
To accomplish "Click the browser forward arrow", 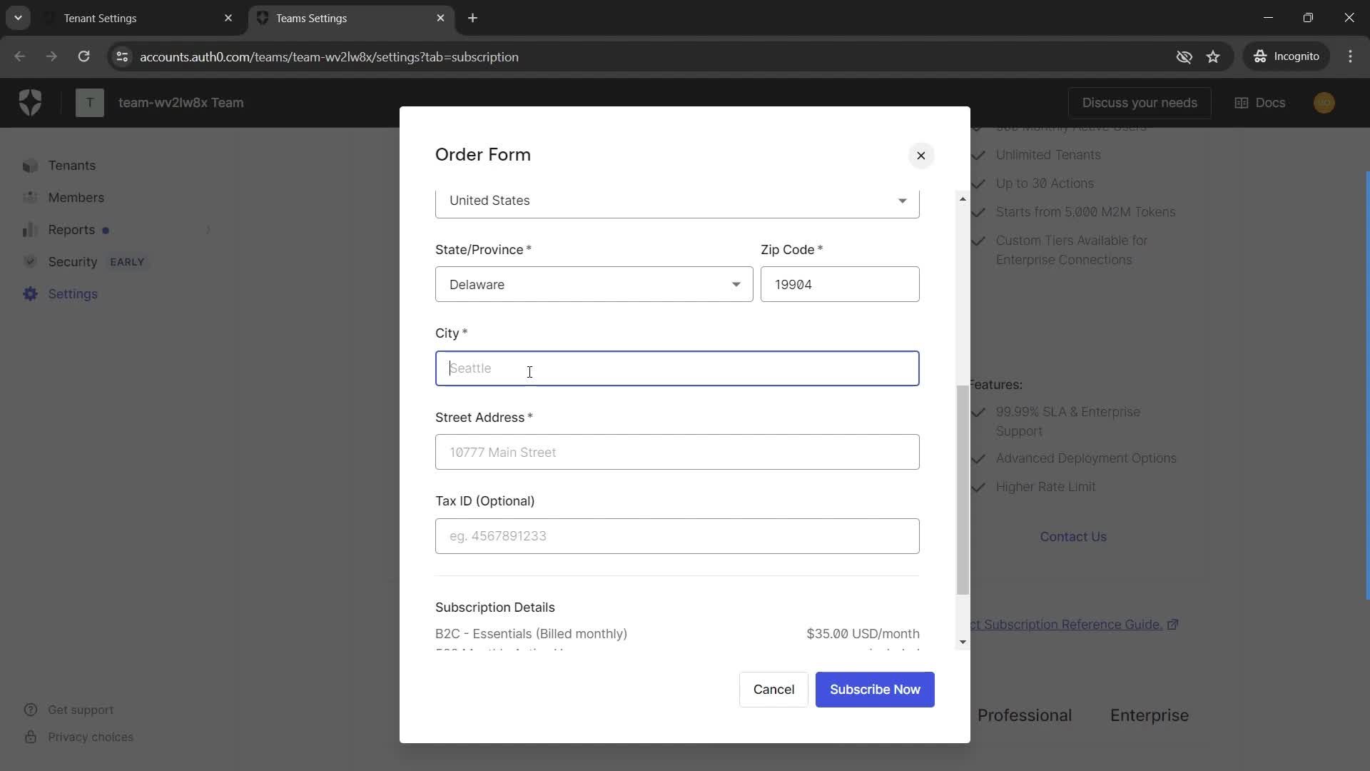I will (x=51, y=56).
